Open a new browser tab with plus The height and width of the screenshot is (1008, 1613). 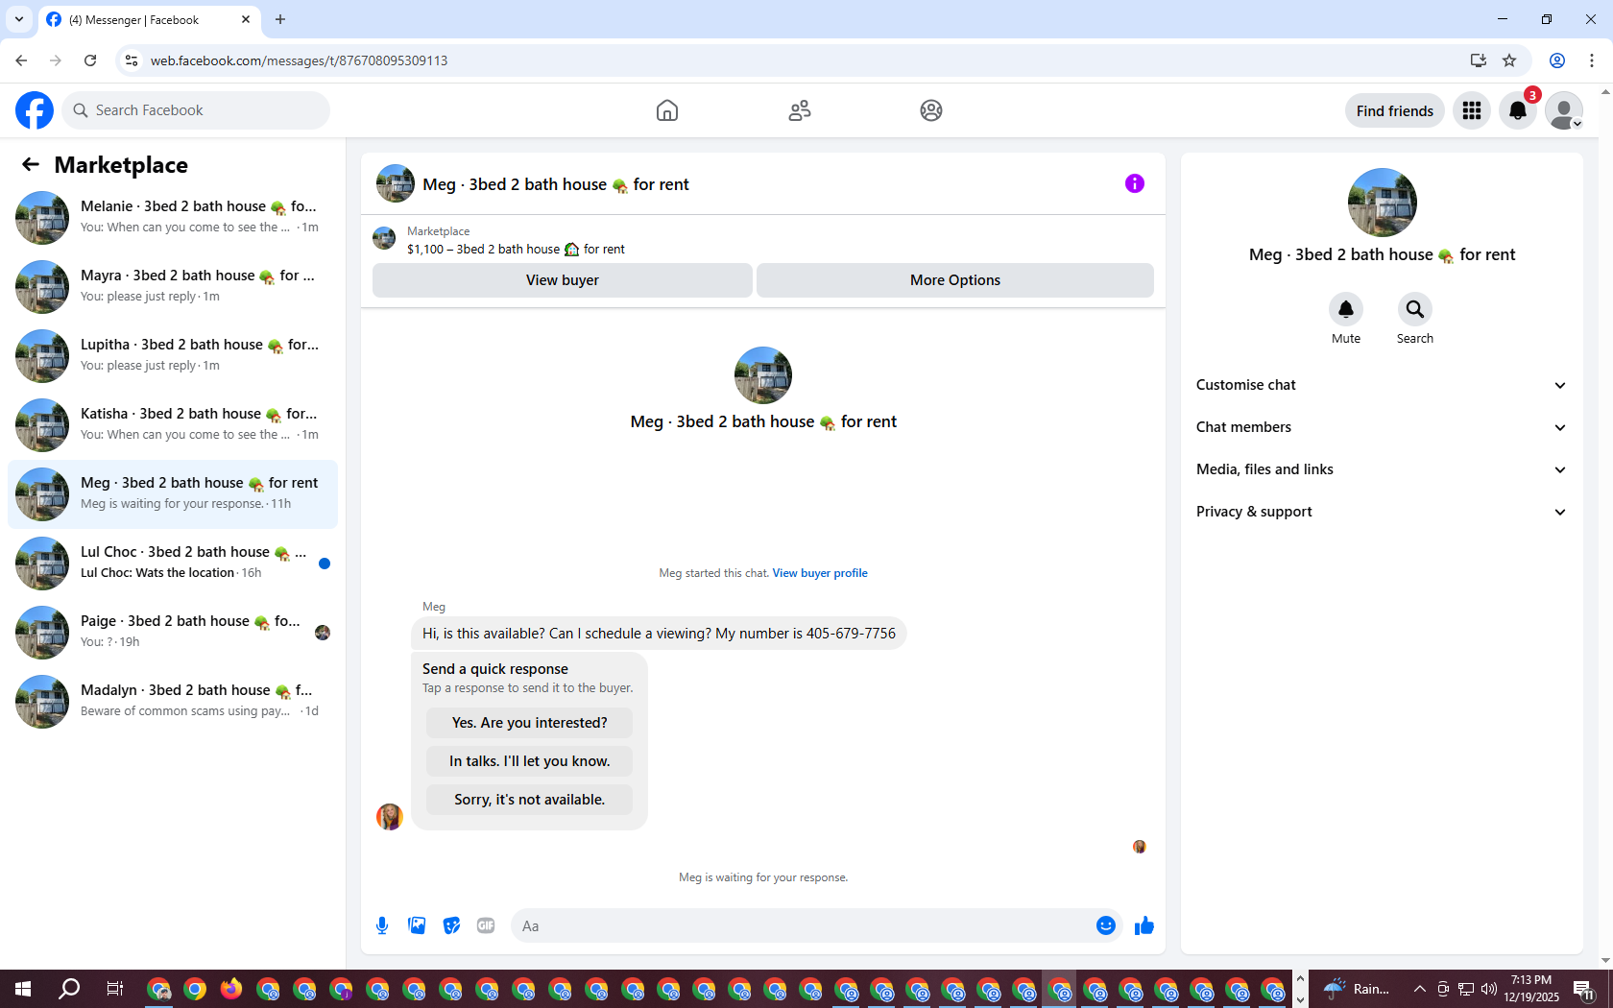280,19
